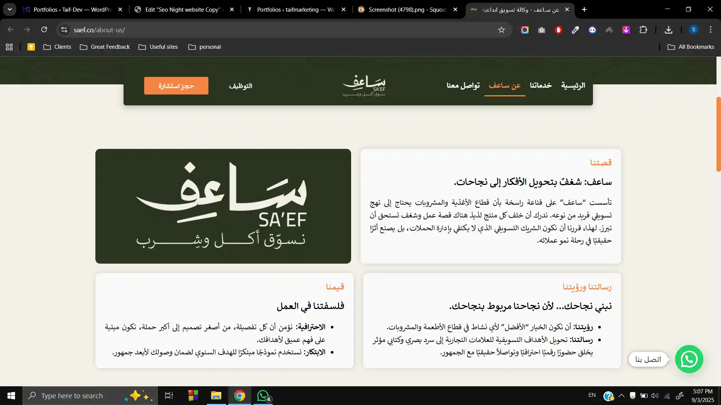
Task: Close the Seo Night website Copy tab
Action: tap(232, 10)
